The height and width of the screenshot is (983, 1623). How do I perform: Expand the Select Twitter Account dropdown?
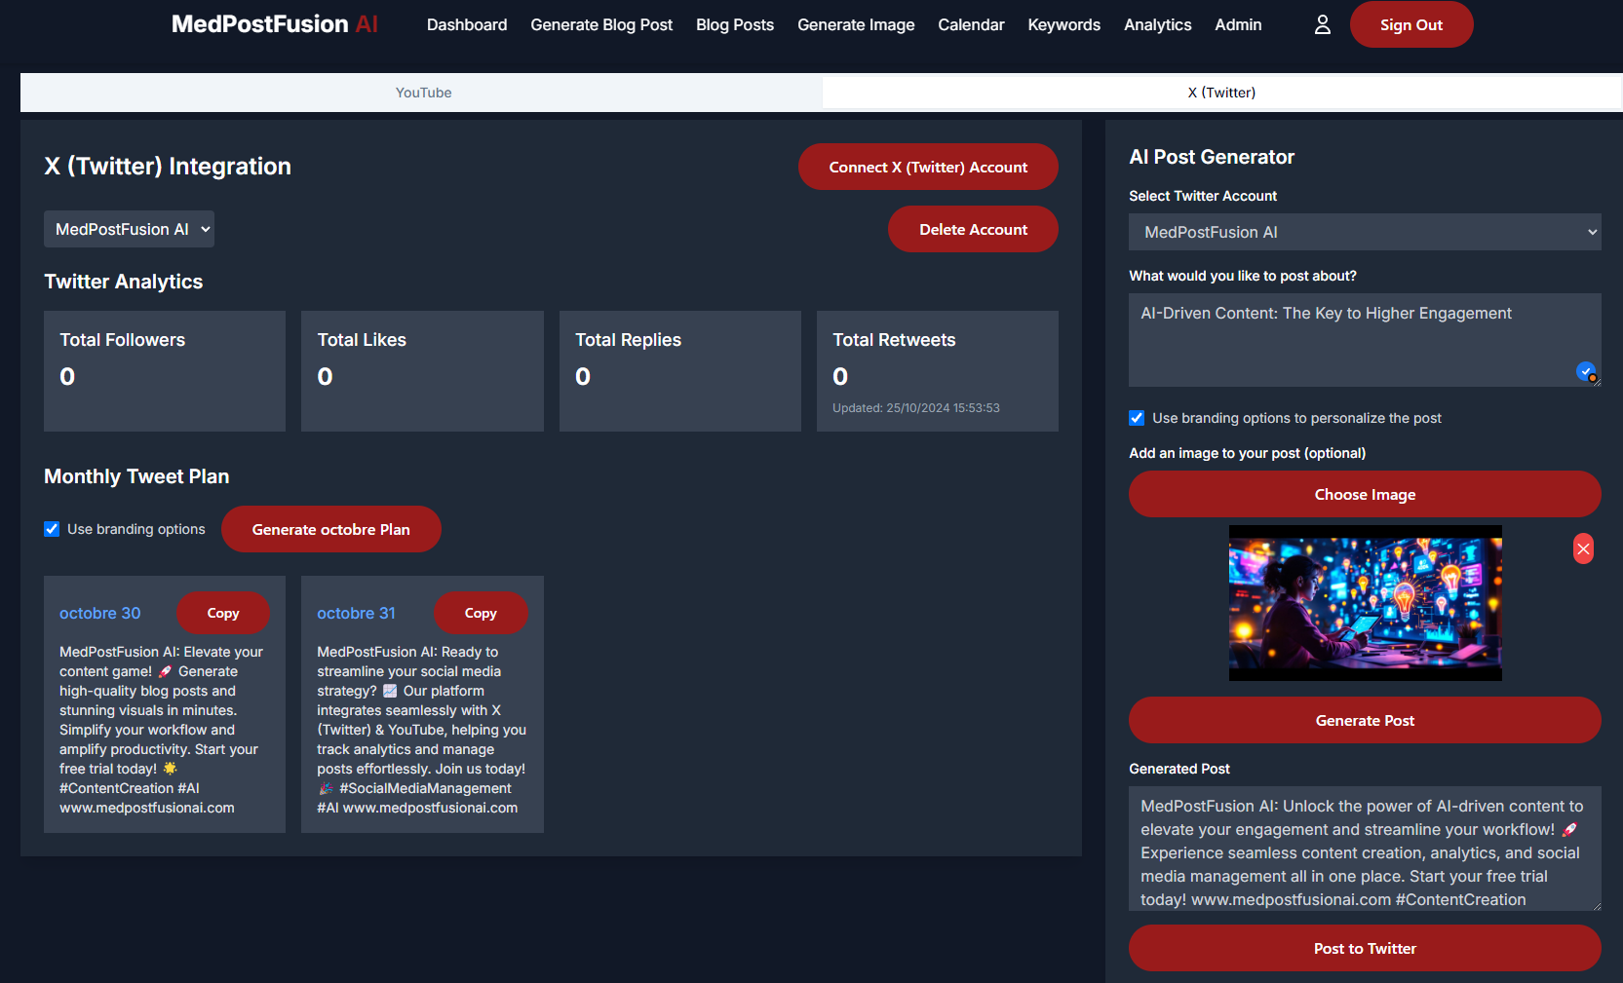click(1365, 232)
